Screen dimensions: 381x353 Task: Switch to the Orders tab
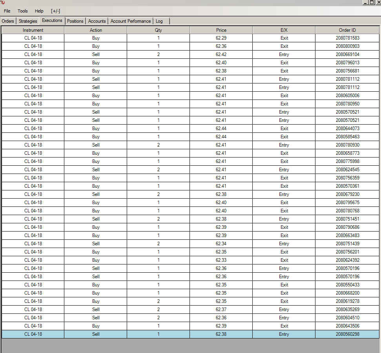[x=8, y=21]
